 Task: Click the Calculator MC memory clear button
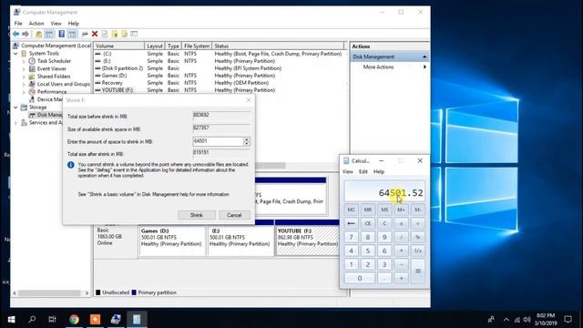click(x=351, y=210)
